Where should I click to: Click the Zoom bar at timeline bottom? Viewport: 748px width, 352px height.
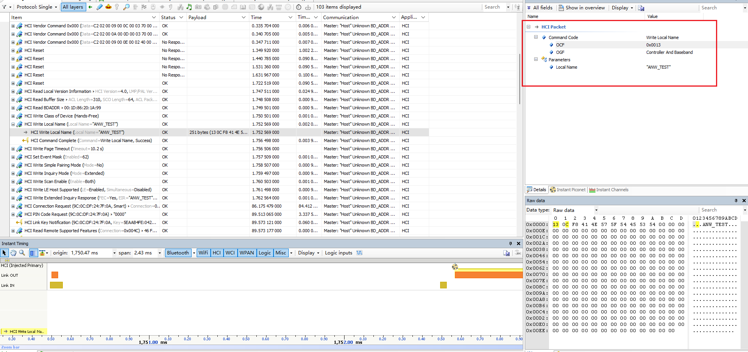(261, 347)
